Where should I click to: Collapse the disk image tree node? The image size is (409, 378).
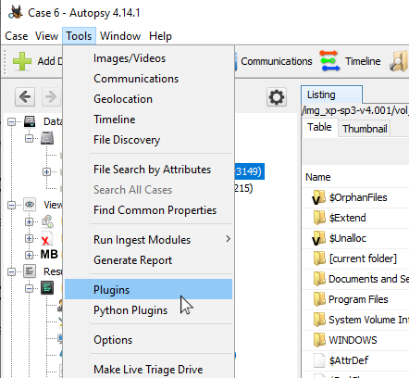[30, 138]
